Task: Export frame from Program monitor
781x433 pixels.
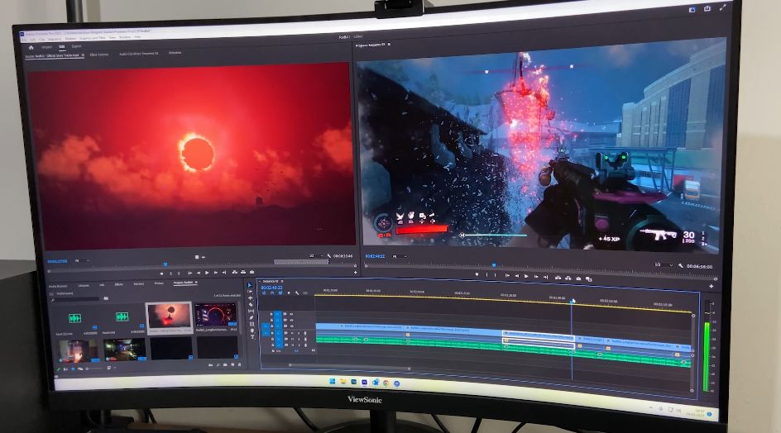Action: tap(579, 278)
